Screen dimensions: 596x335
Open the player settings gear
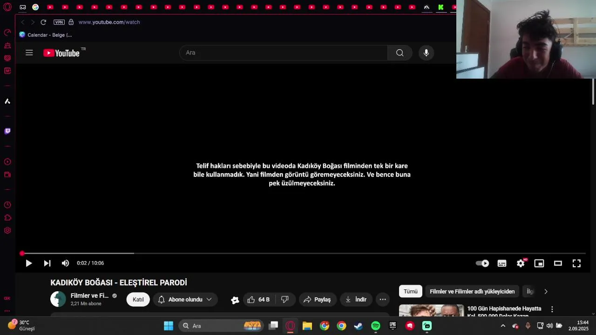coord(521,263)
